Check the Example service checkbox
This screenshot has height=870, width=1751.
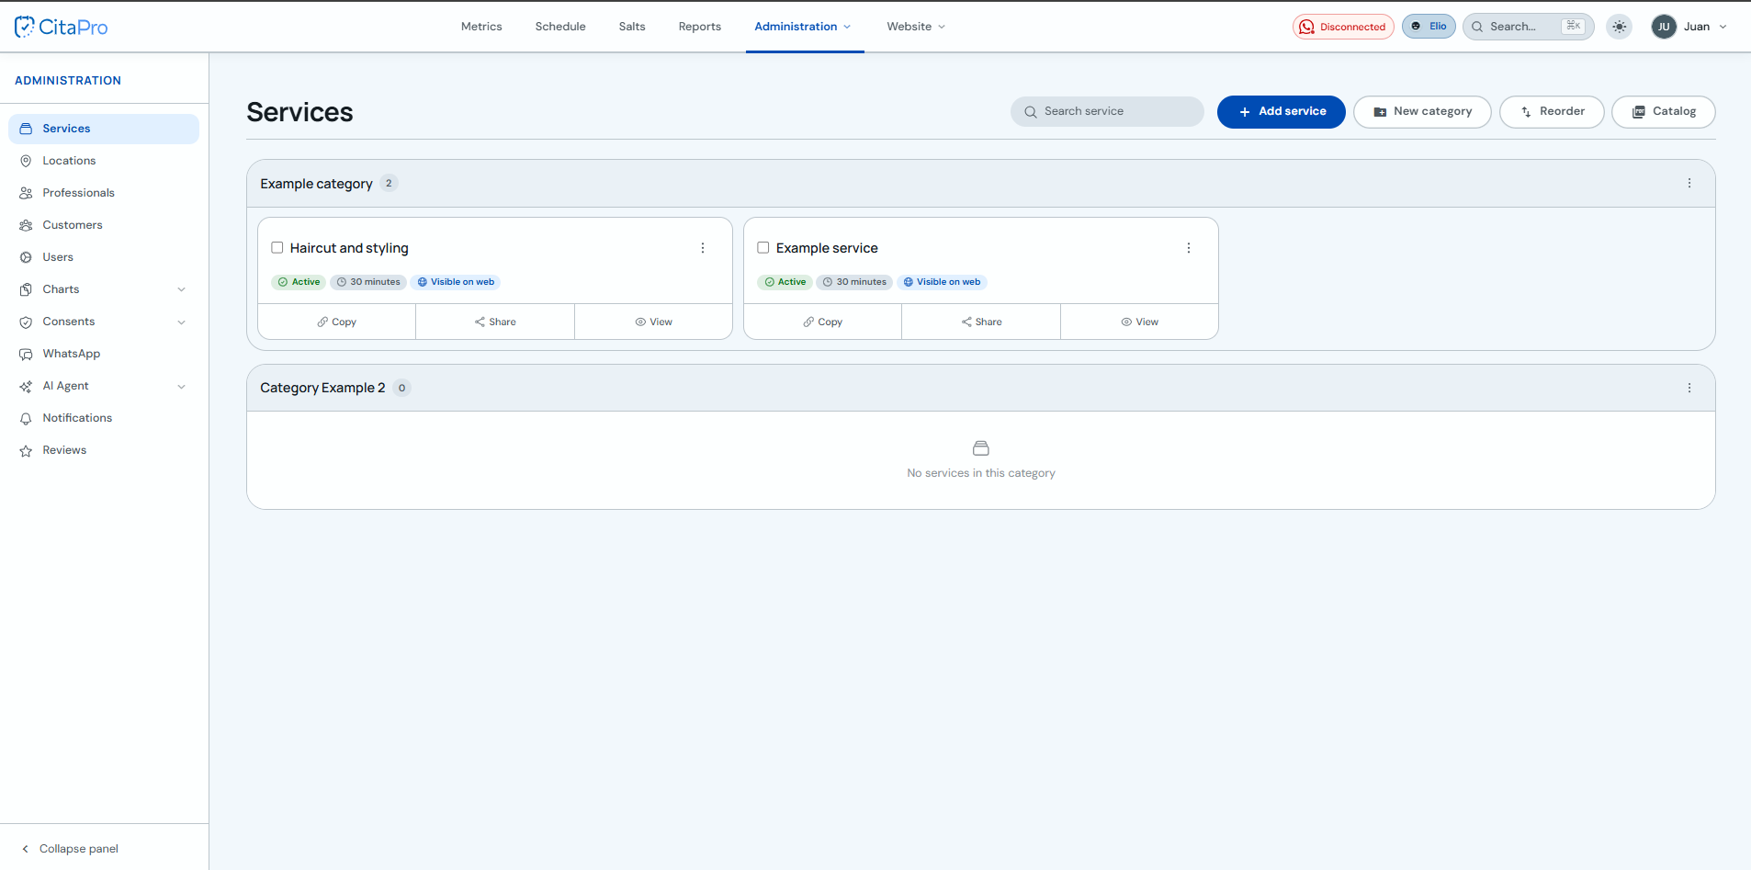pos(763,247)
